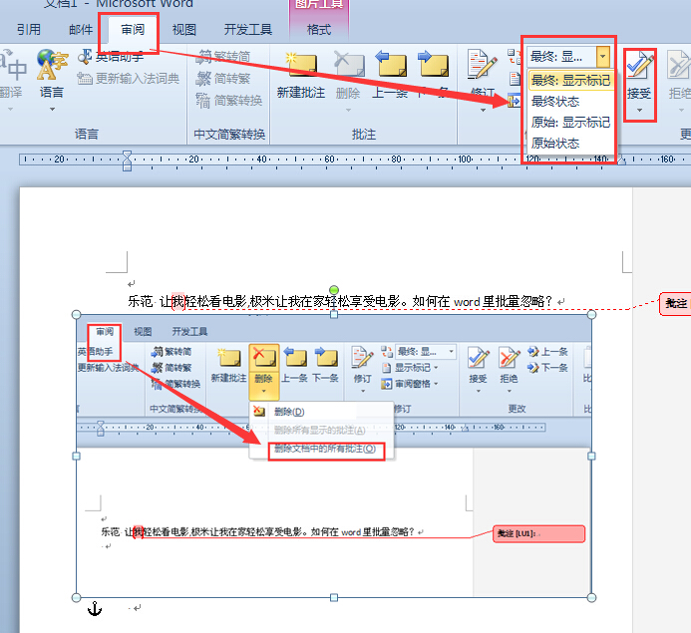The height and width of the screenshot is (633, 691).
Task: Select 最终: 显示标记 from the list
Action: 570,80
